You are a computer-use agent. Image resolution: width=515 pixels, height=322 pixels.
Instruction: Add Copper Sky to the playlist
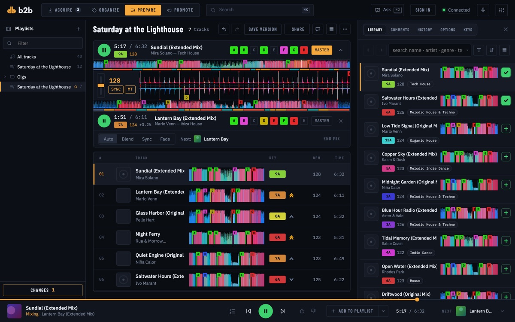point(506,157)
